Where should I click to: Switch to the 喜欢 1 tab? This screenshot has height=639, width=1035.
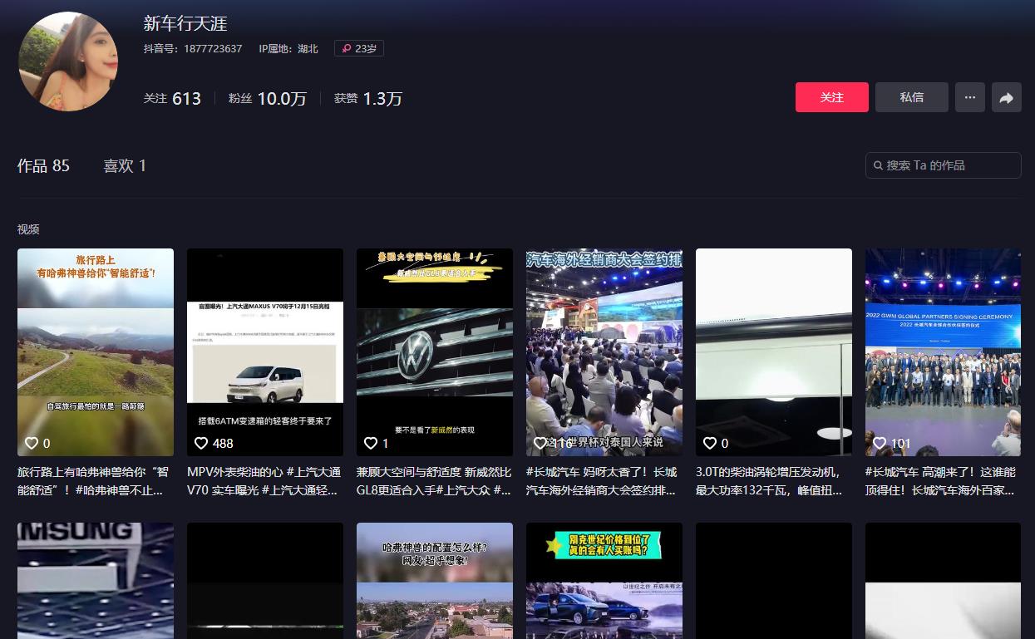pyautogui.click(x=125, y=165)
